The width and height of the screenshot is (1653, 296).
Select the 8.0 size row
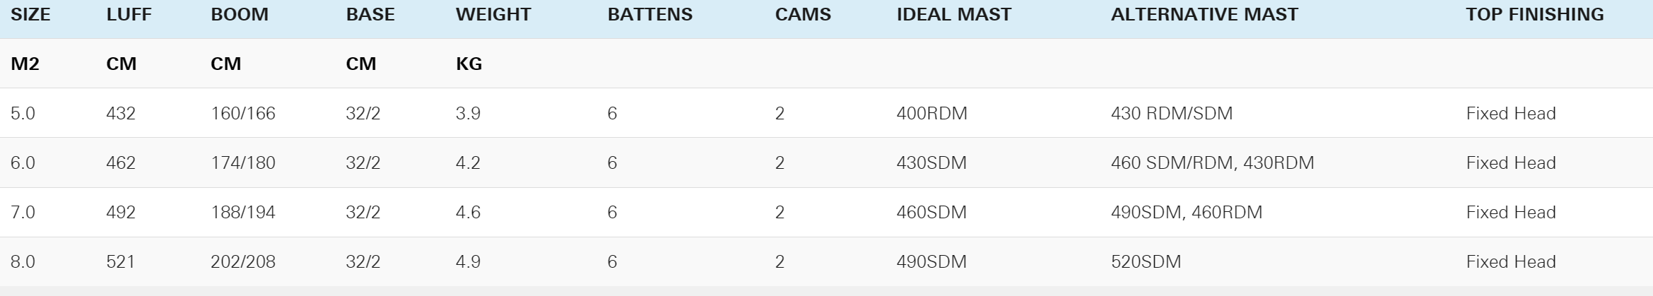pyautogui.click(x=826, y=261)
